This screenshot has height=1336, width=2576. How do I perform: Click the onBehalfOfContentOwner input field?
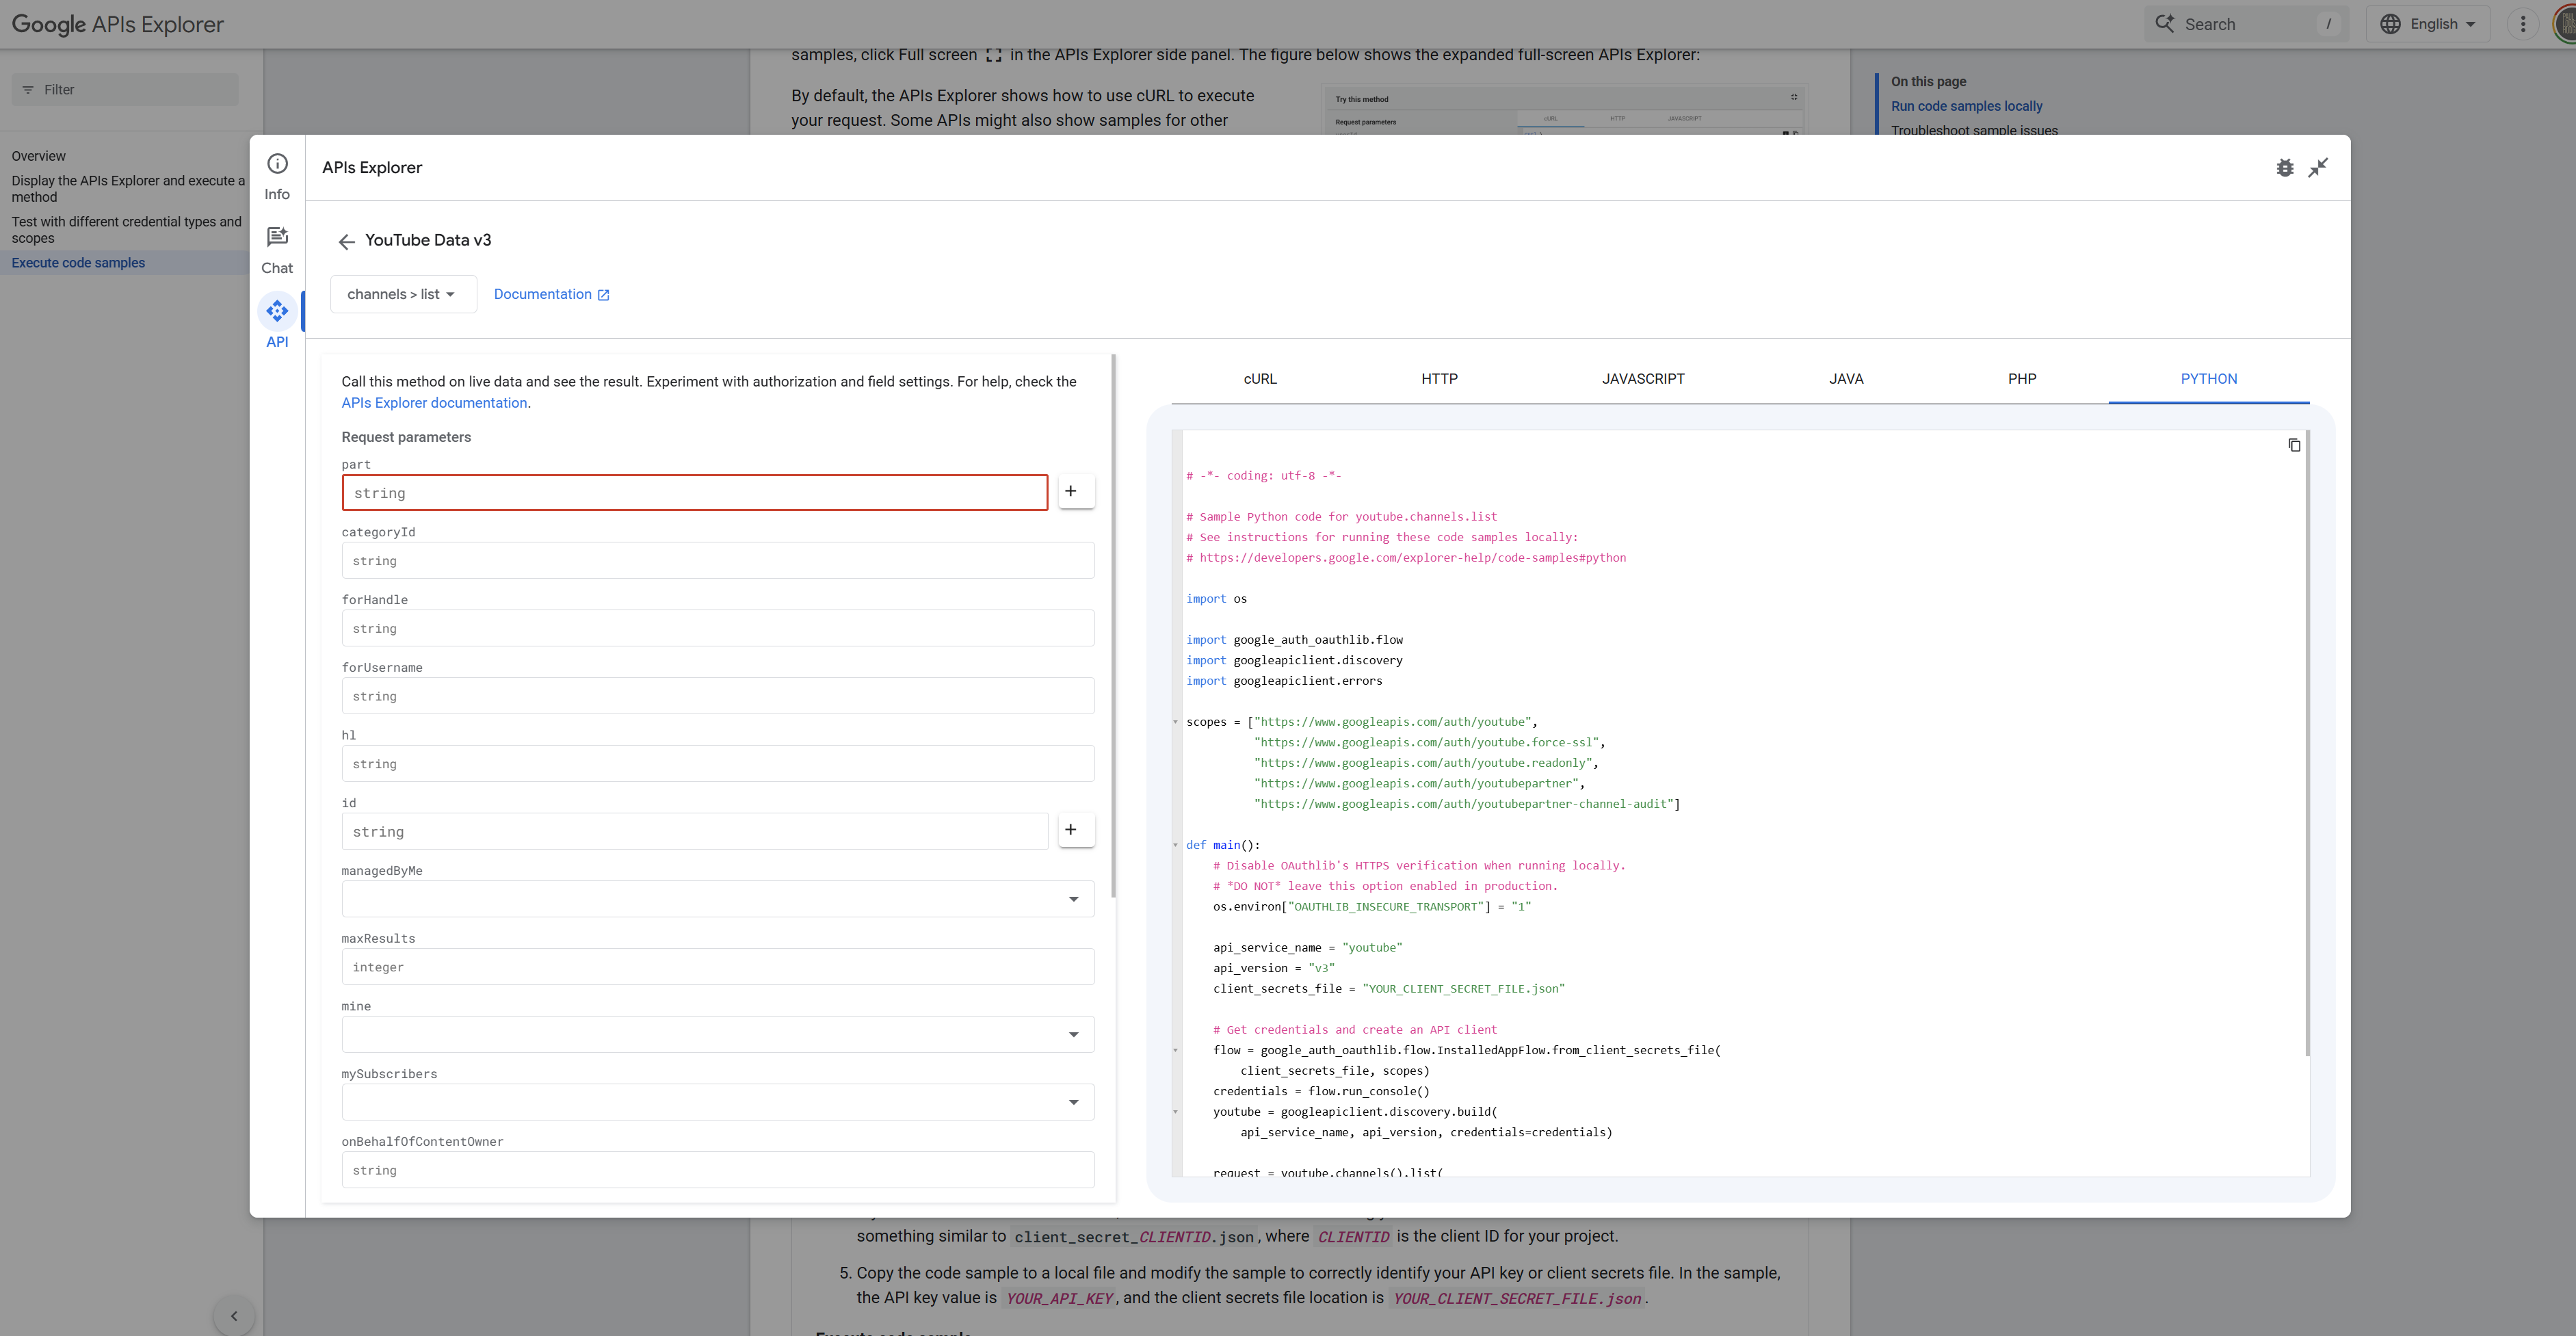[718, 1170]
